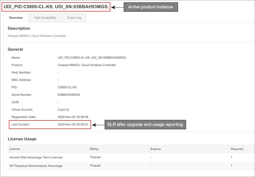Open the Event Log tab
This screenshot has width=255, height=177.
pyautogui.click(x=74, y=17)
